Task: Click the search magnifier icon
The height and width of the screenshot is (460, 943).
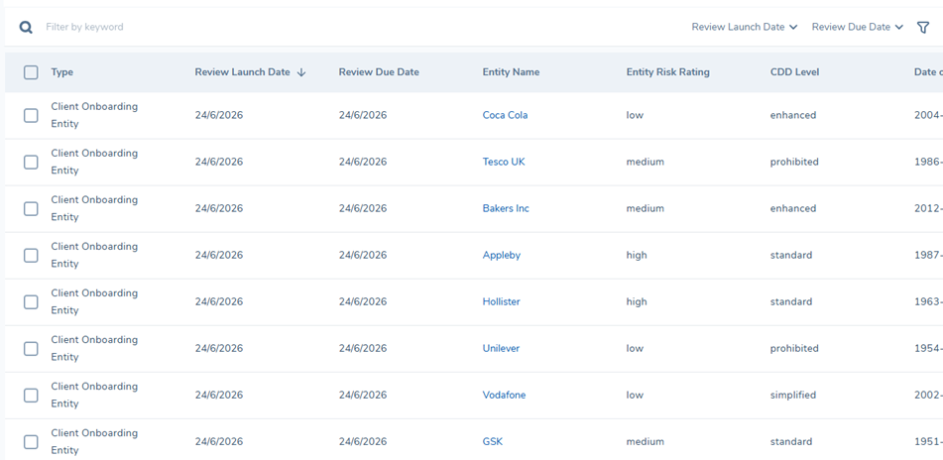Action: (25, 27)
